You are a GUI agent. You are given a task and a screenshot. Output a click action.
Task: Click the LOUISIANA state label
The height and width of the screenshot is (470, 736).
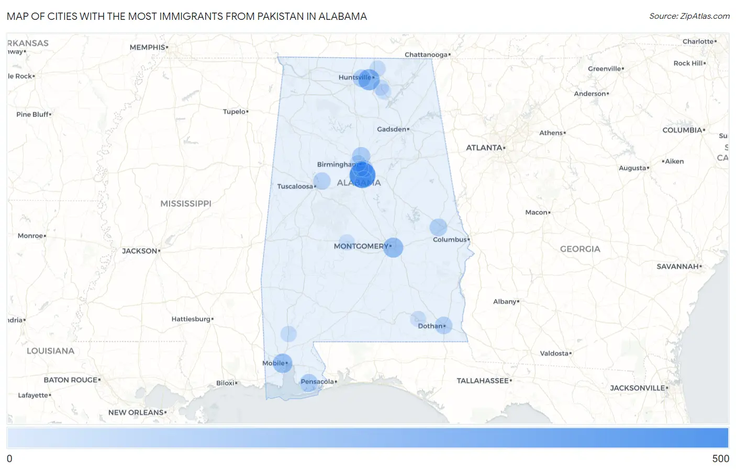51,351
